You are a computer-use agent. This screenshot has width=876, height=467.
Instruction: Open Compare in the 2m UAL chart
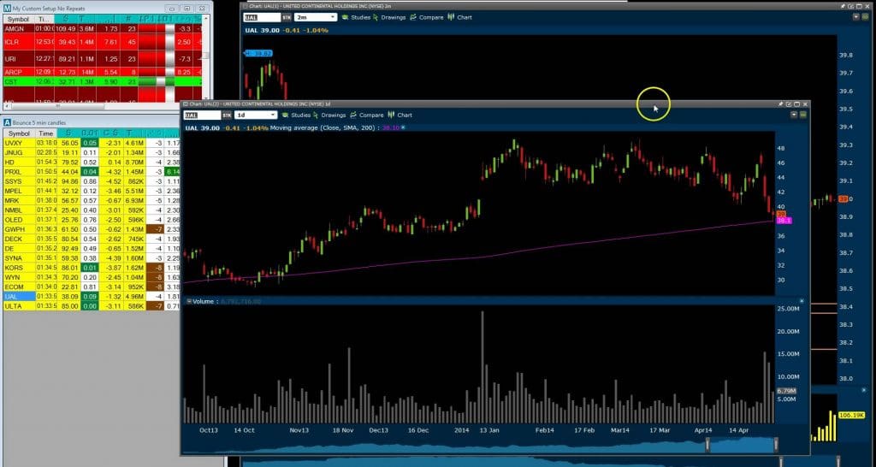pos(426,17)
